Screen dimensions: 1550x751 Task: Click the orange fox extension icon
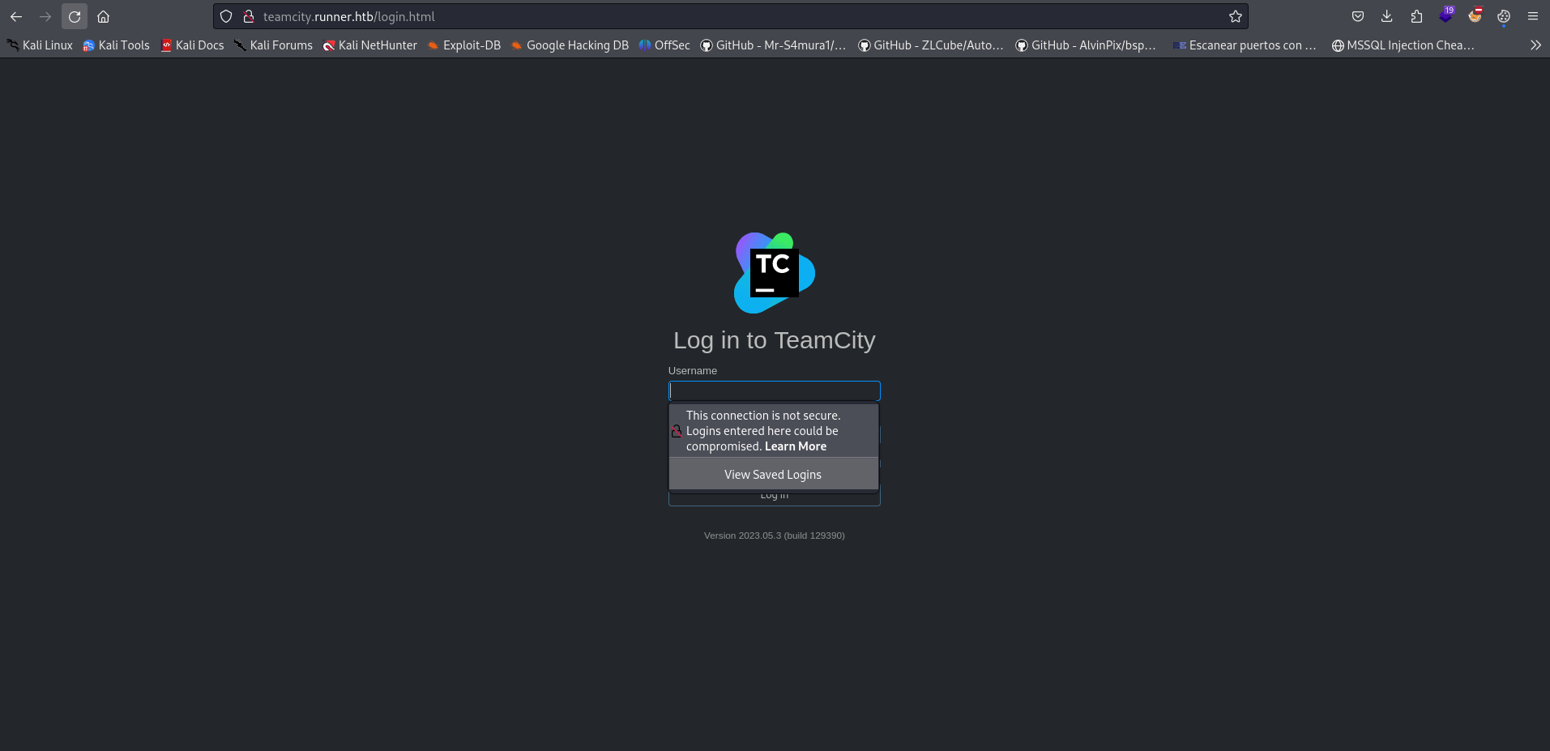coord(1475,15)
